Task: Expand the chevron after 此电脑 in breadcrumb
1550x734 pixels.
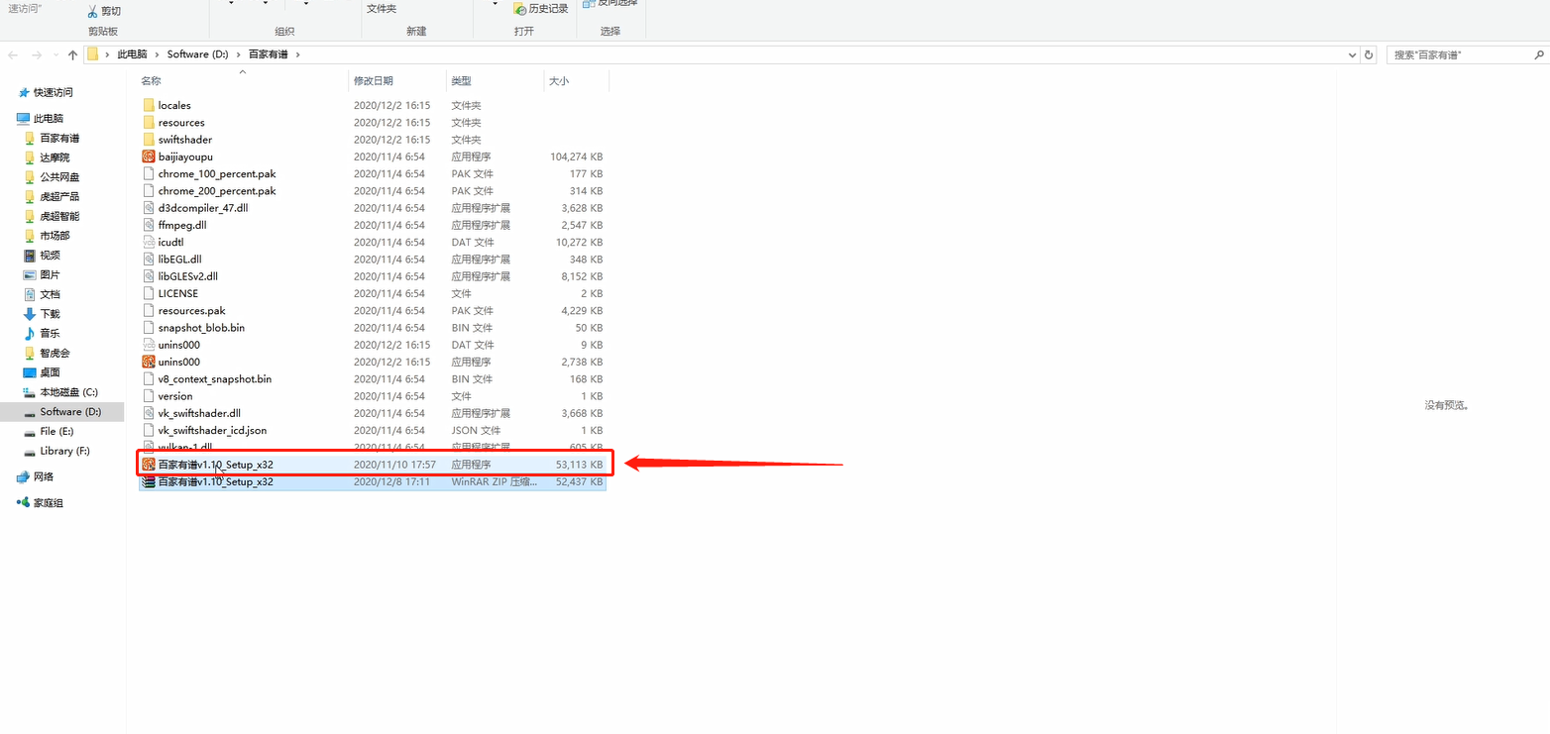Action: coord(157,54)
